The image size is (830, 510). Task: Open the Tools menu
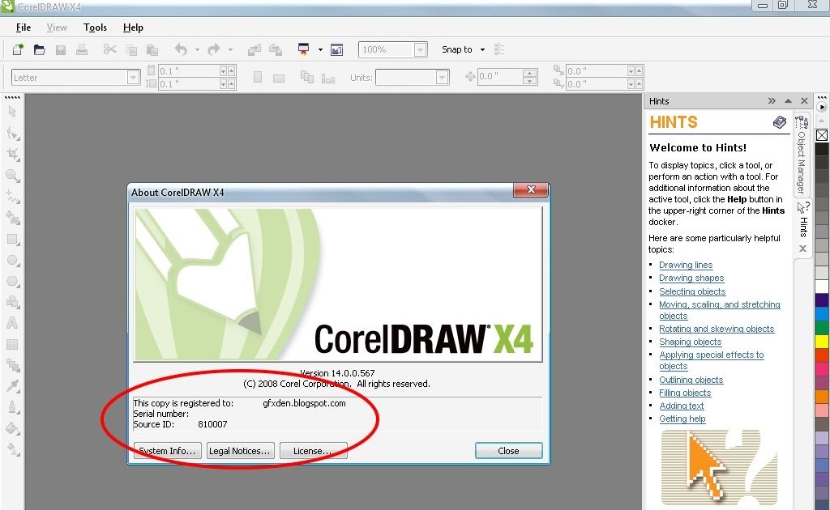(95, 27)
